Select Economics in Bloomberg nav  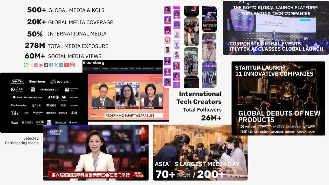115,69
